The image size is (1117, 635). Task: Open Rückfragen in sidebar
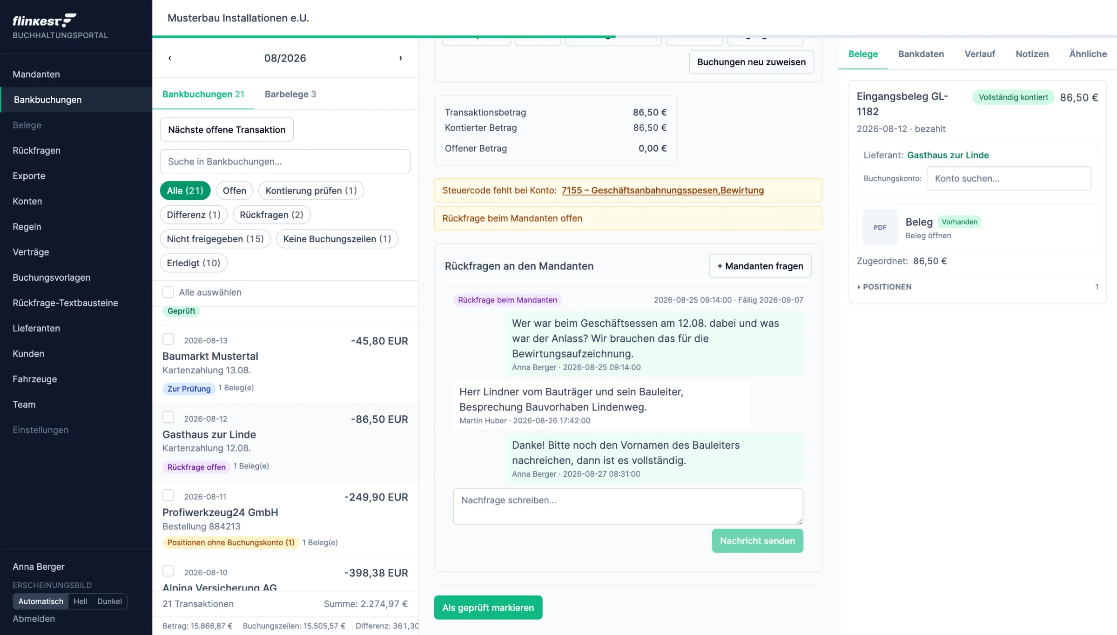coord(76,150)
